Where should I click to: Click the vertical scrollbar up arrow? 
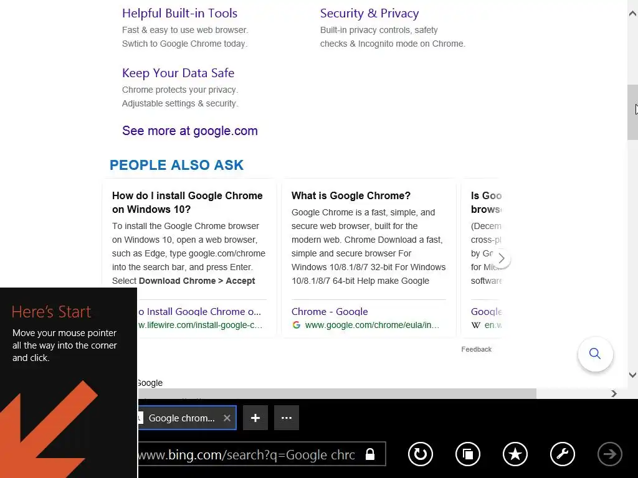click(632, 14)
